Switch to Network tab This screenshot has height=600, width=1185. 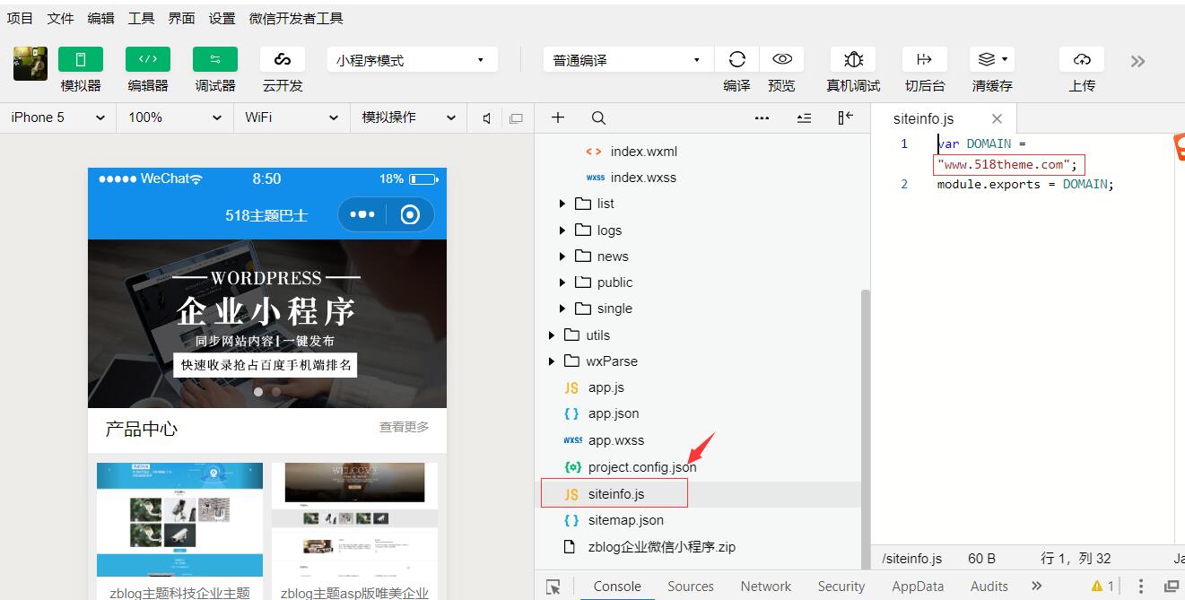click(x=766, y=587)
